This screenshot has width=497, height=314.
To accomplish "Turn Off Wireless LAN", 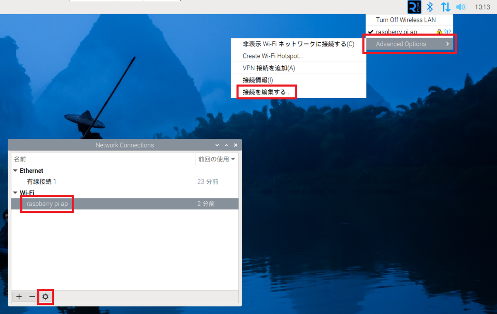I will point(405,20).
